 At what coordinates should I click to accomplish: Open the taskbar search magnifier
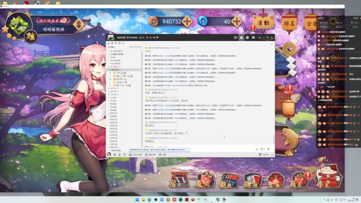click(x=205, y=199)
